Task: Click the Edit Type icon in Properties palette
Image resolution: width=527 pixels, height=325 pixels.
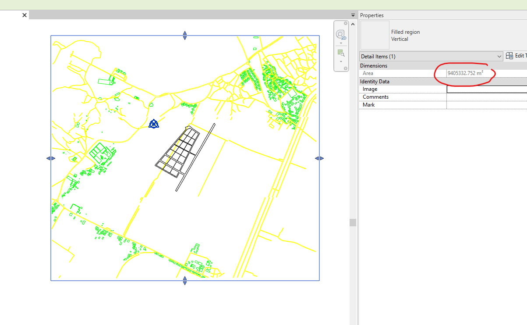Action: 509,55
